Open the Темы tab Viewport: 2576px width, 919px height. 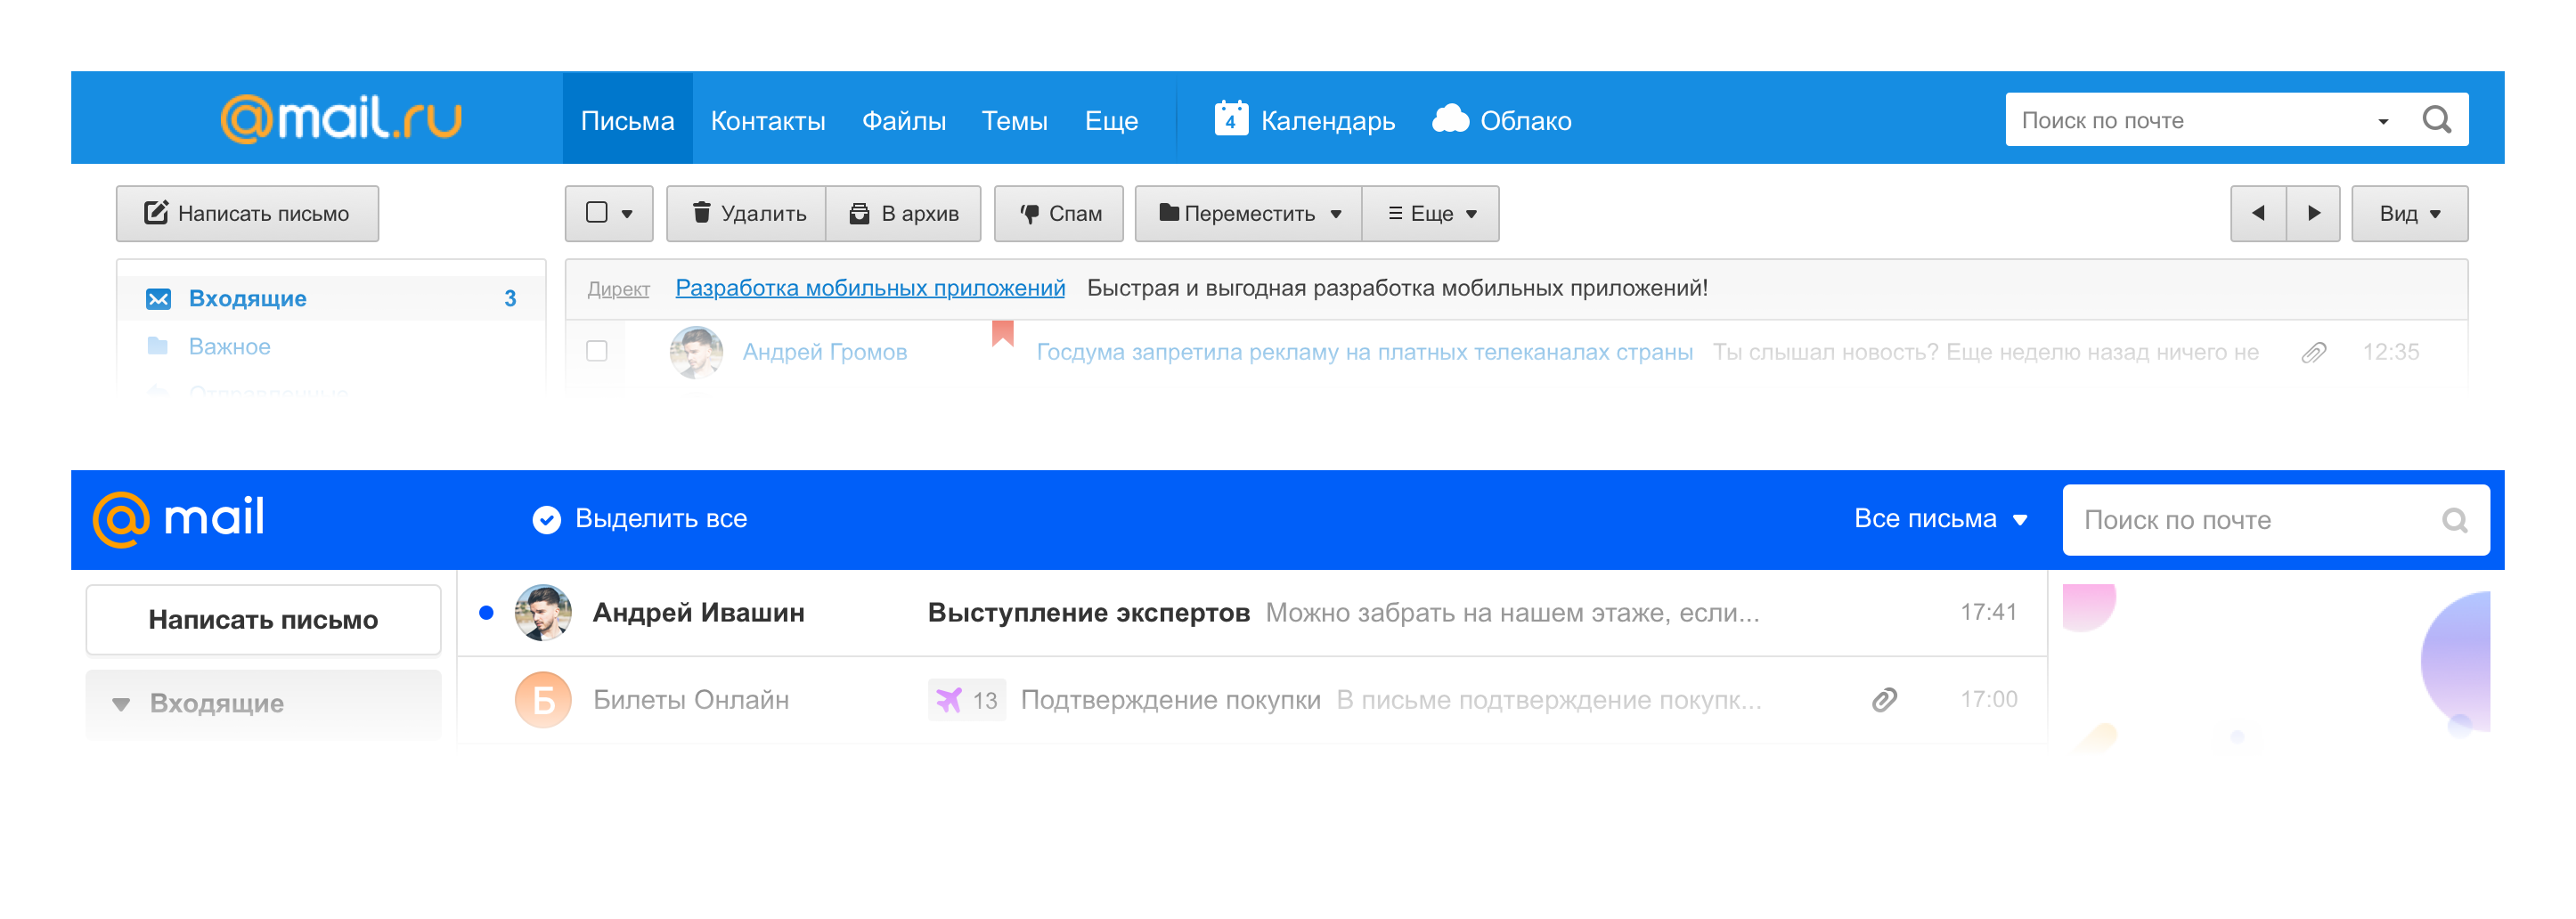coord(1014,120)
